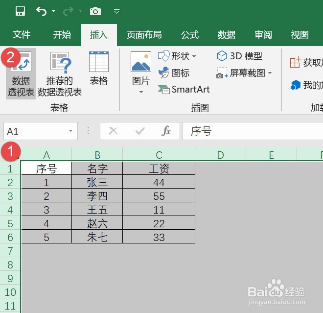Switch to the 开始 tab
The width and height of the screenshot is (323, 313).
pos(62,34)
